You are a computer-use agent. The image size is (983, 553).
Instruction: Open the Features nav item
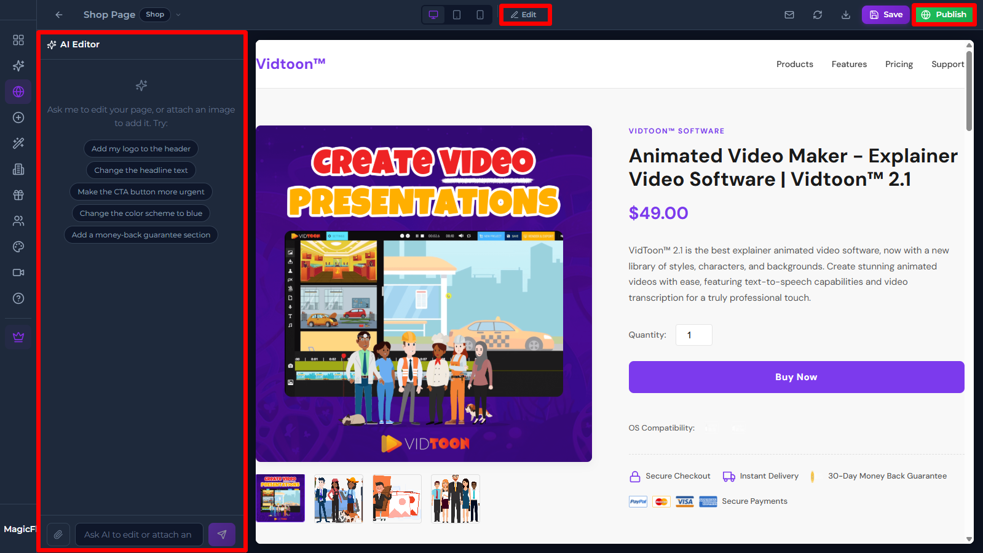pos(849,64)
